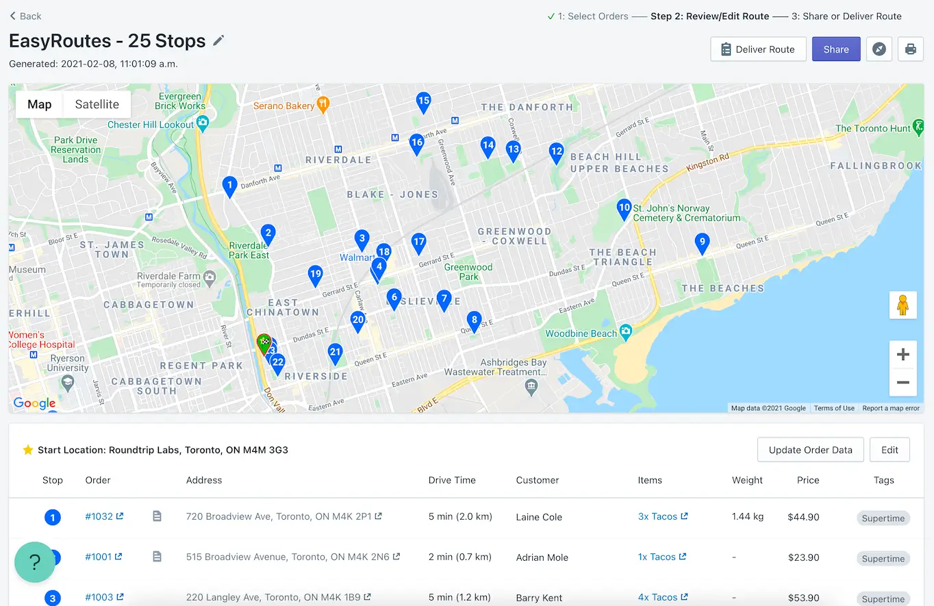934x606 pixels.
Task: Open Street View pegman on map
Action: click(x=903, y=305)
